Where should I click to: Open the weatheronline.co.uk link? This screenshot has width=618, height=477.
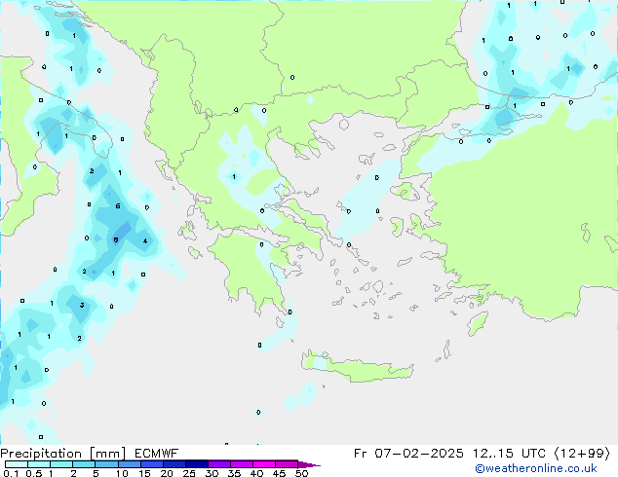[536, 468]
